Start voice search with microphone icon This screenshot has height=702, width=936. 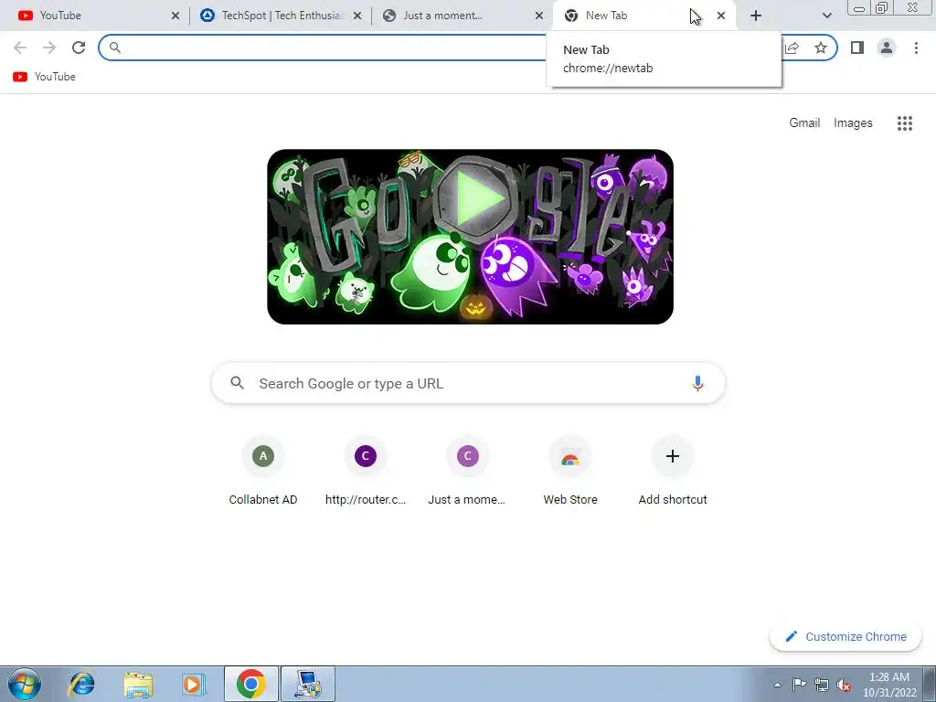pyautogui.click(x=697, y=383)
